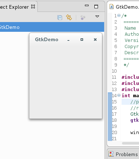This screenshot has height=159, width=139.
Task: Collapse the comment block fold at line 1
Action: (119, 16)
